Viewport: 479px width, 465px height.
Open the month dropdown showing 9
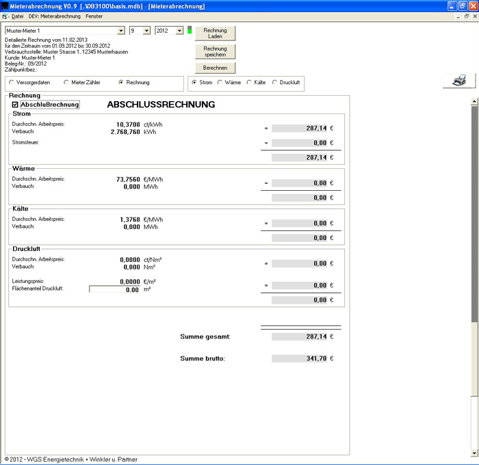pos(146,31)
